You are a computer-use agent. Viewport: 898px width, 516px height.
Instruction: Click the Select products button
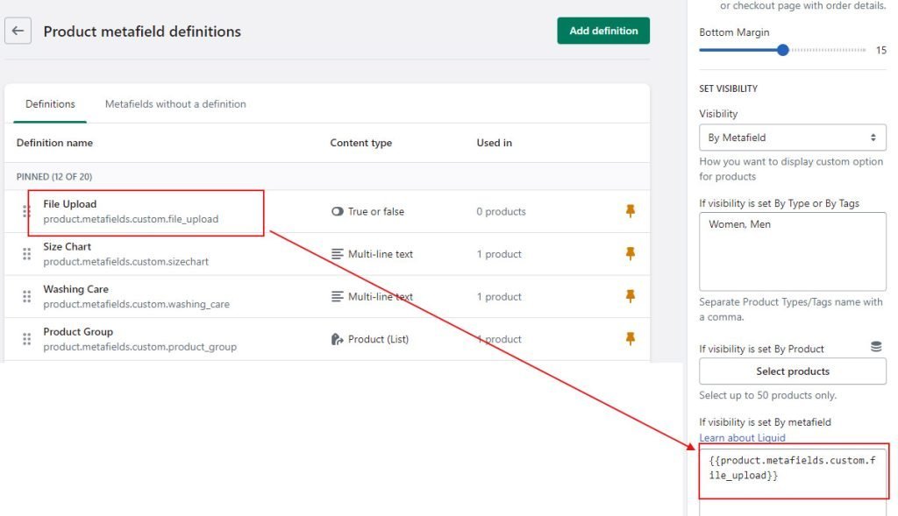click(792, 371)
